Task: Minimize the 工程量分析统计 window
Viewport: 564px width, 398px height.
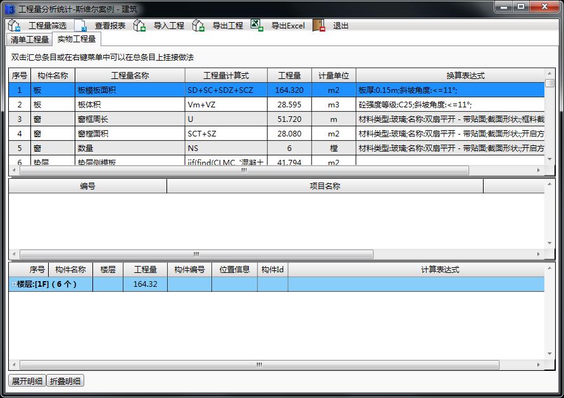Action: tap(504, 6)
